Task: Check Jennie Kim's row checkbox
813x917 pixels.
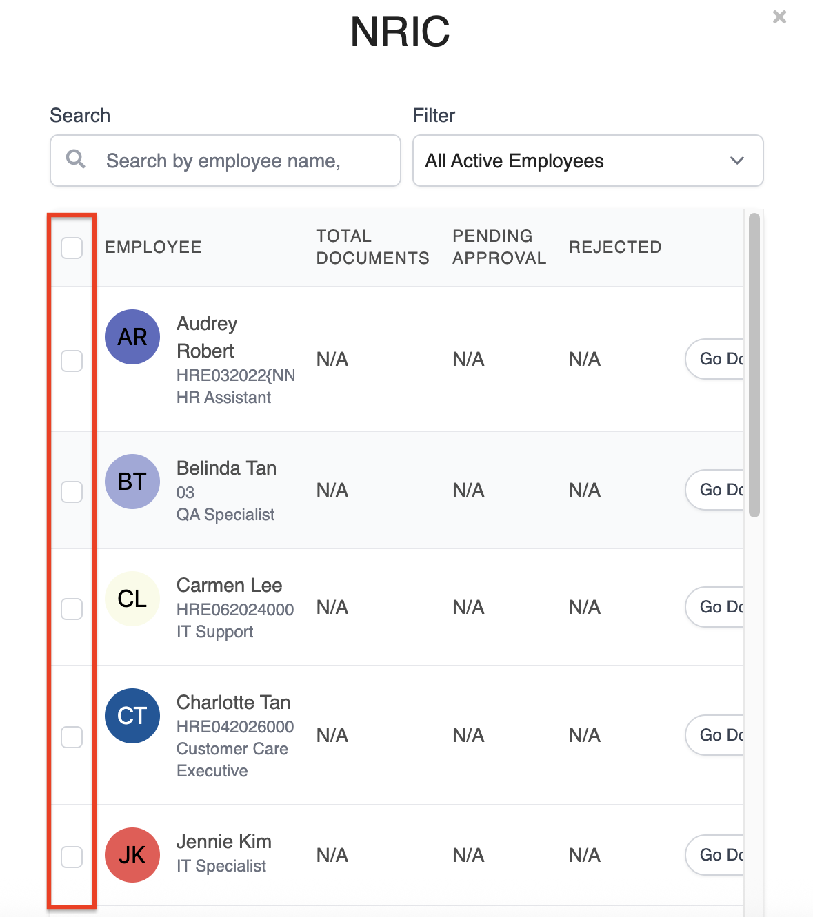Action: (x=72, y=857)
